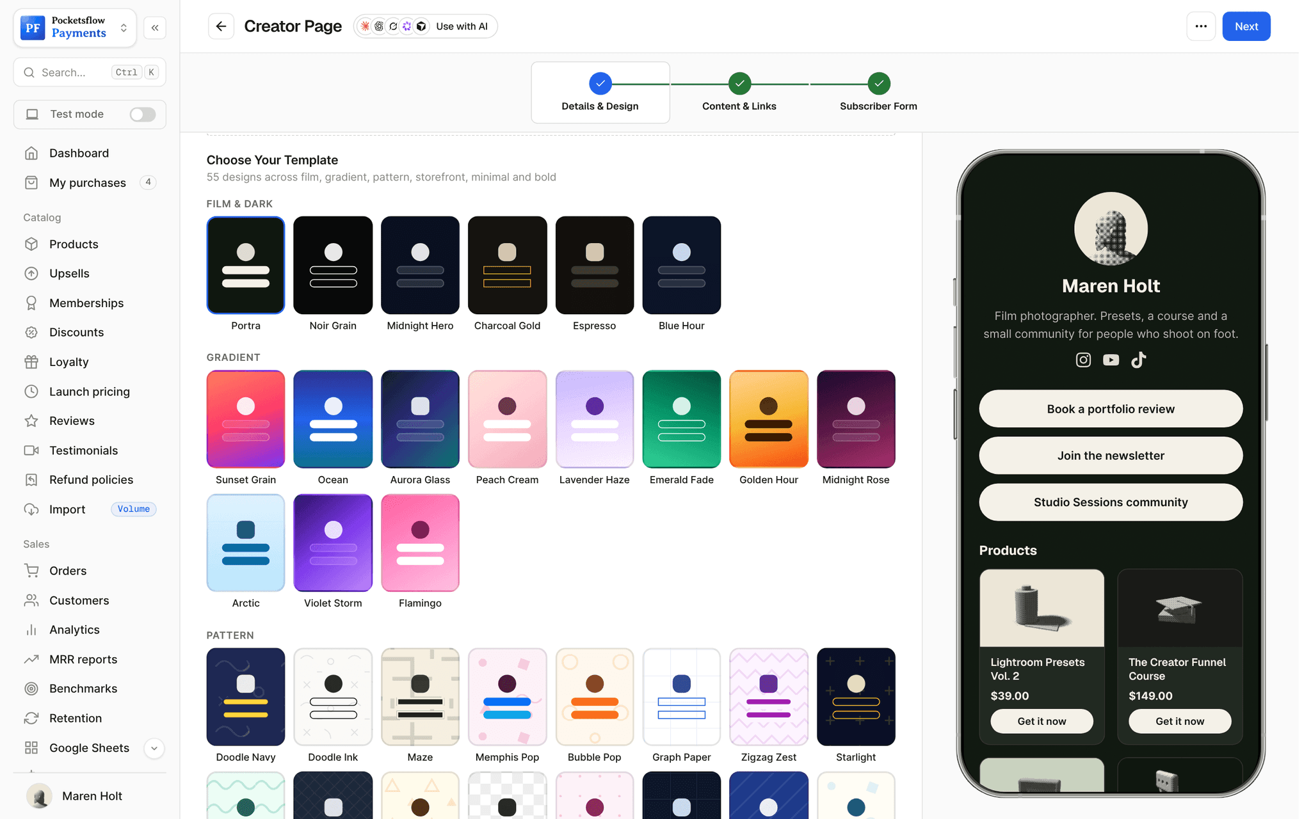Switch to the Content & Links step
This screenshot has height=819, width=1311.
pos(739,93)
